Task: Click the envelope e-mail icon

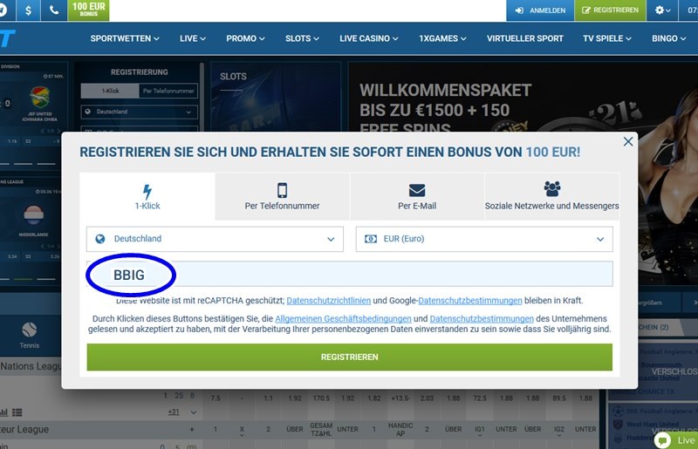Action: pyautogui.click(x=417, y=190)
